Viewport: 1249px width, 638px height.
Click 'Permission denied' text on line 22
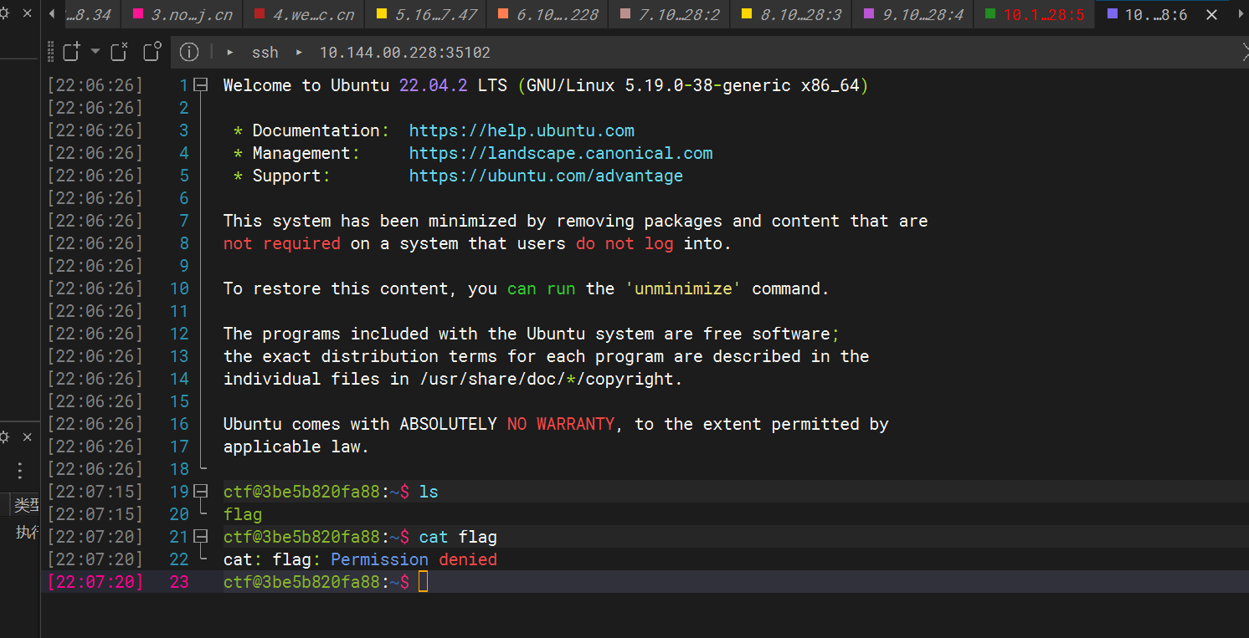tap(414, 559)
